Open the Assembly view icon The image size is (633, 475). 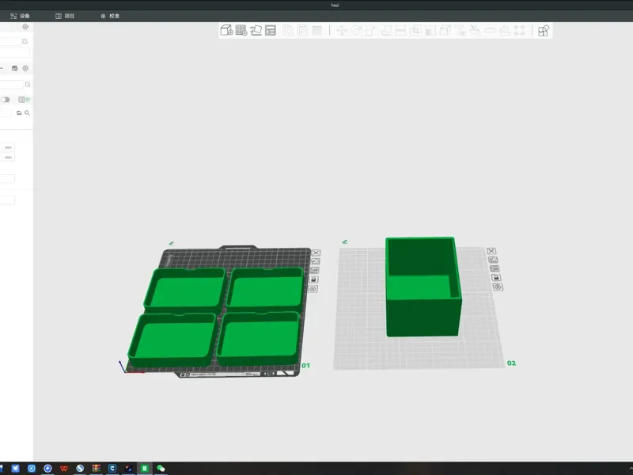pyautogui.click(x=544, y=31)
